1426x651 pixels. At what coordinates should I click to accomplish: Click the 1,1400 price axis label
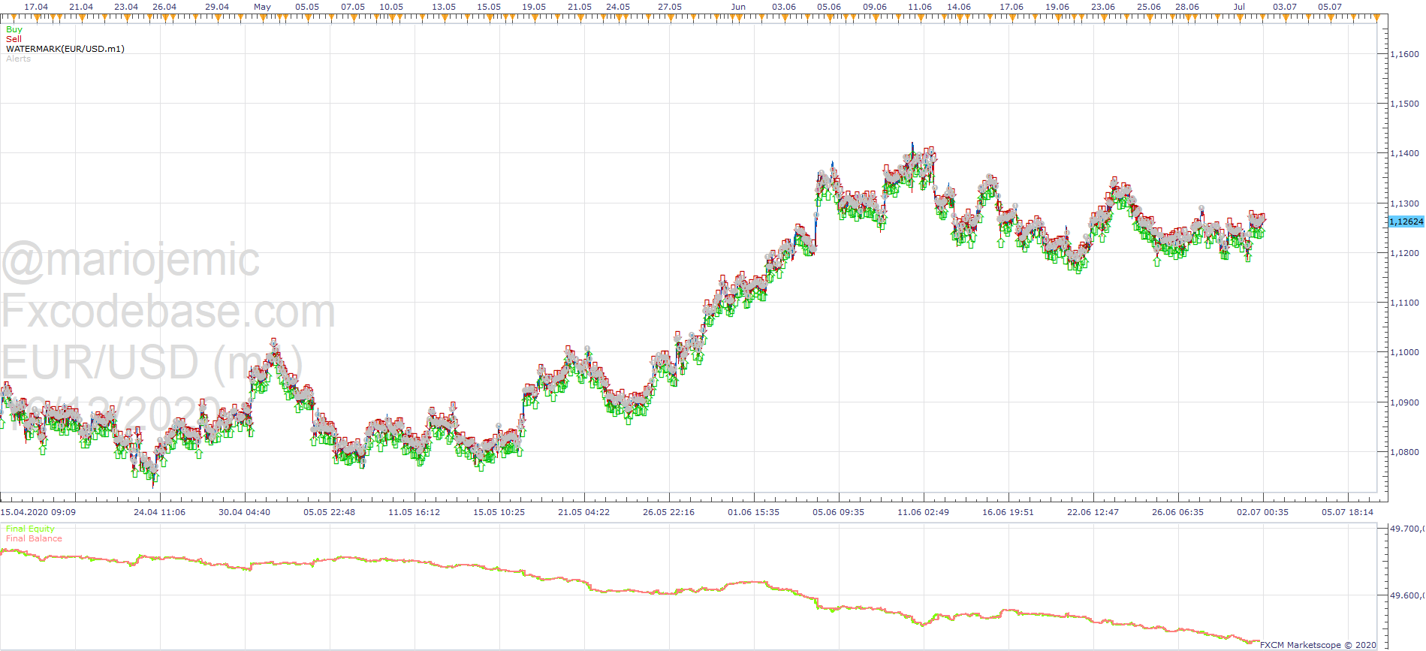click(x=1405, y=153)
